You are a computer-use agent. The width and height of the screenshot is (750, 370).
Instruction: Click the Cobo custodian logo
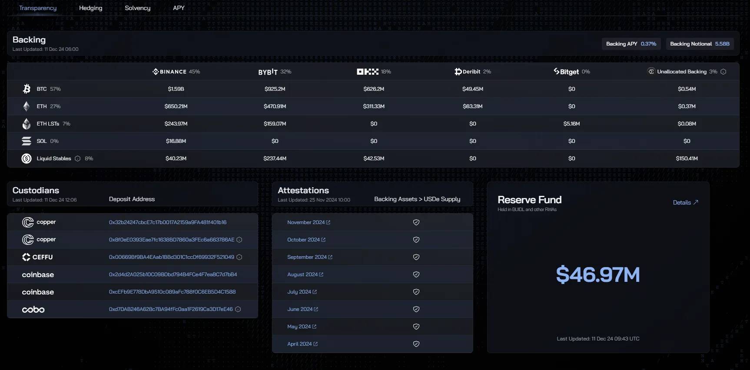(33, 310)
